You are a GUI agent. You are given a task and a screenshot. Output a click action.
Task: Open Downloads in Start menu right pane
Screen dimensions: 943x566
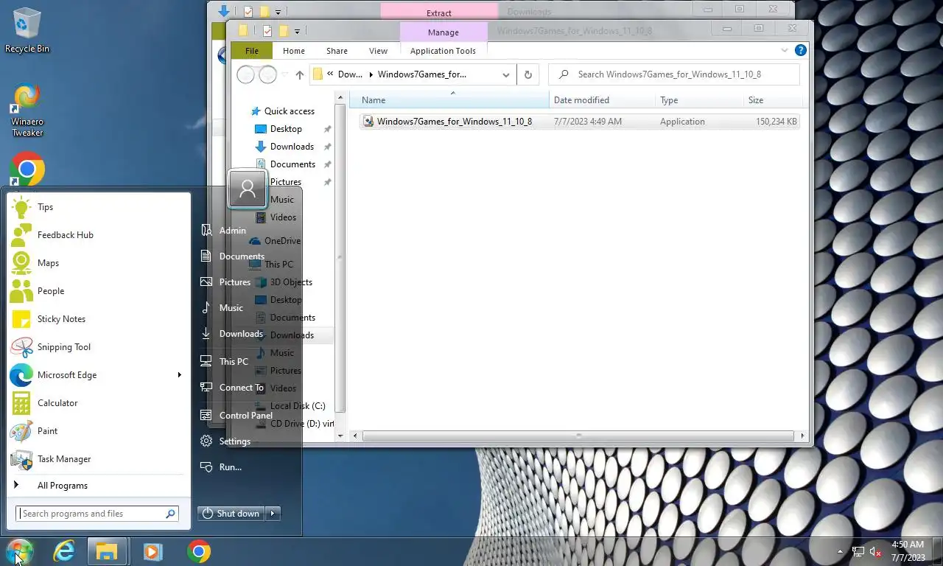[231, 334]
